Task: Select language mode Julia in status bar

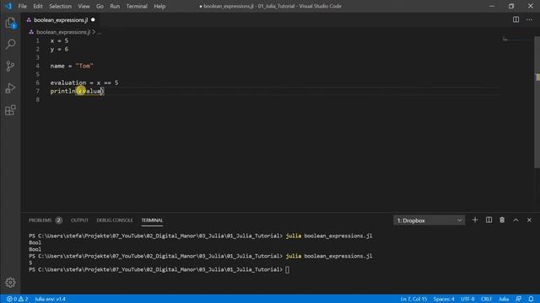Action: [x=504, y=299]
